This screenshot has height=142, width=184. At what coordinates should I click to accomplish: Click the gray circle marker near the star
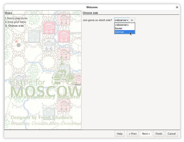18,45
